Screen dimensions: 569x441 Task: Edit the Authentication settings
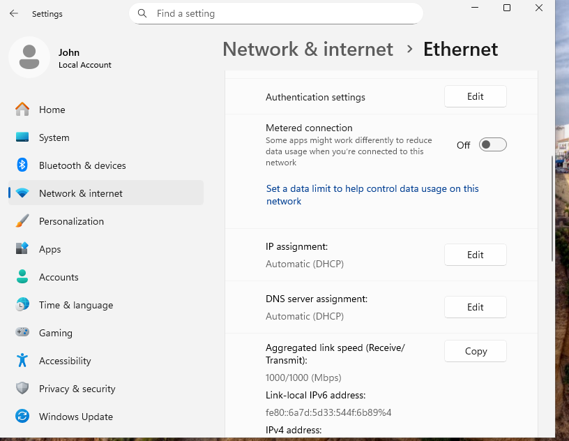(x=475, y=96)
